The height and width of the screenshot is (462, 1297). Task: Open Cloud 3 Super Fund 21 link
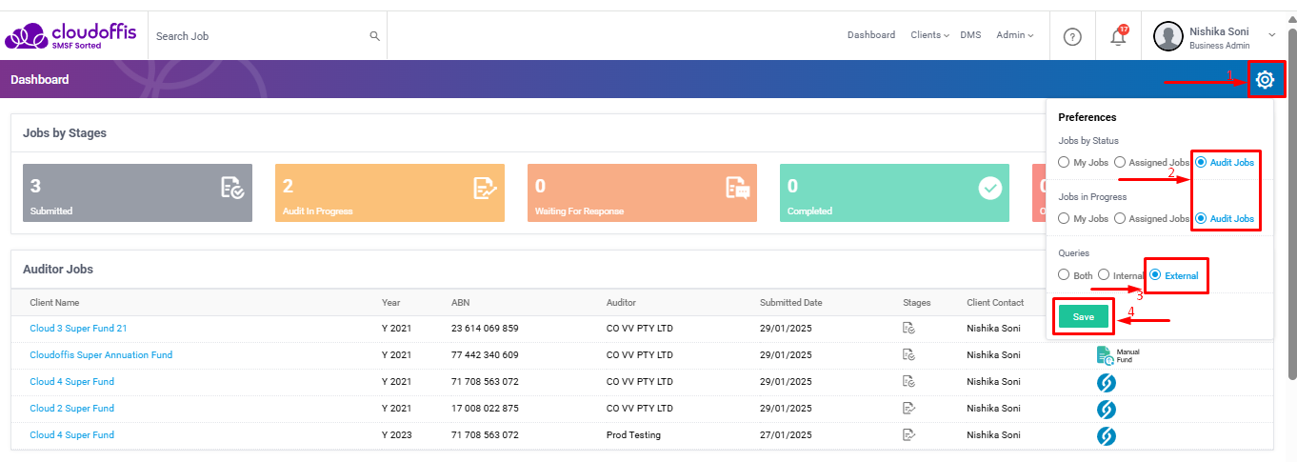pos(78,329)
